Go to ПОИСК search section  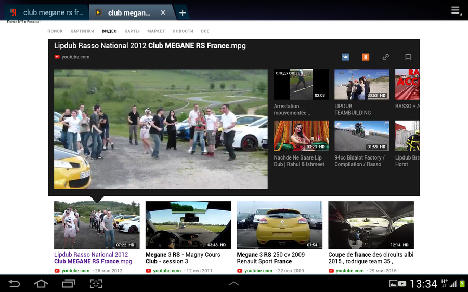[x=55, y=31]
